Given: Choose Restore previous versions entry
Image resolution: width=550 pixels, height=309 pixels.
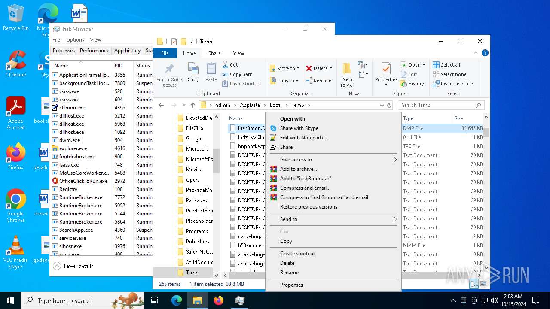Looking at the screenshot, I should click(333, 207).
